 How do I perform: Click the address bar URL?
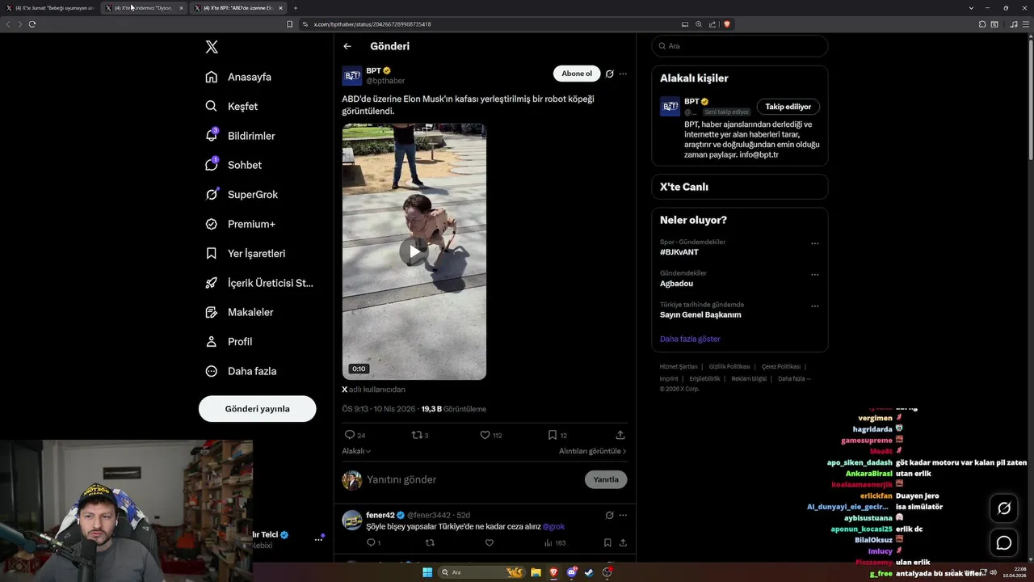372,24
